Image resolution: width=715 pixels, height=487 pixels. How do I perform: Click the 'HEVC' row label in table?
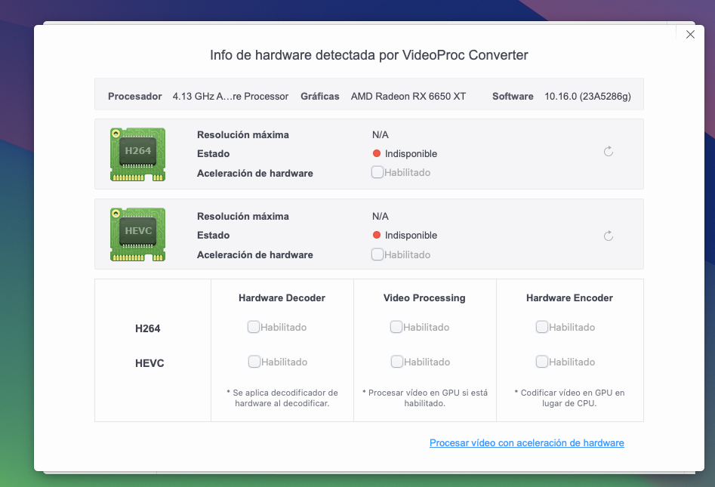pyautogui.click(x=149, y=363)
